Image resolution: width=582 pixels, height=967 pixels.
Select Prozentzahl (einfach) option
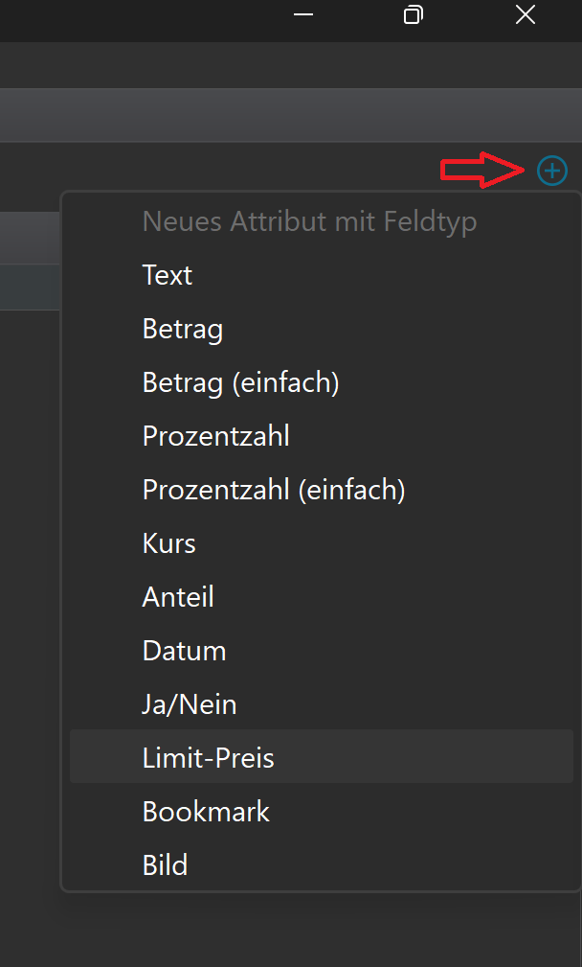tap(274, 491)
